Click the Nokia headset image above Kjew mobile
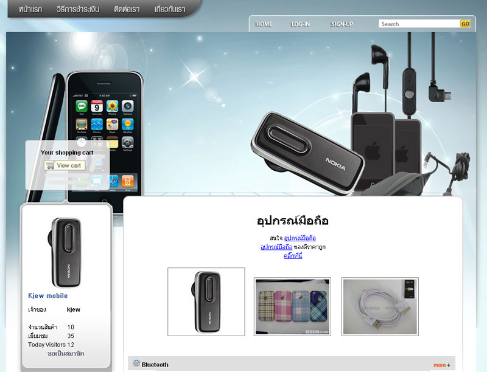 pyautogui.click(x=65, y=253)
